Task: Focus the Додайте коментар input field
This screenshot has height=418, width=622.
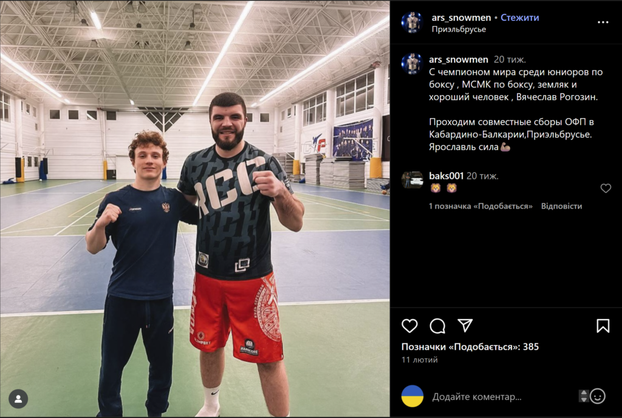Action: [500, 397]
